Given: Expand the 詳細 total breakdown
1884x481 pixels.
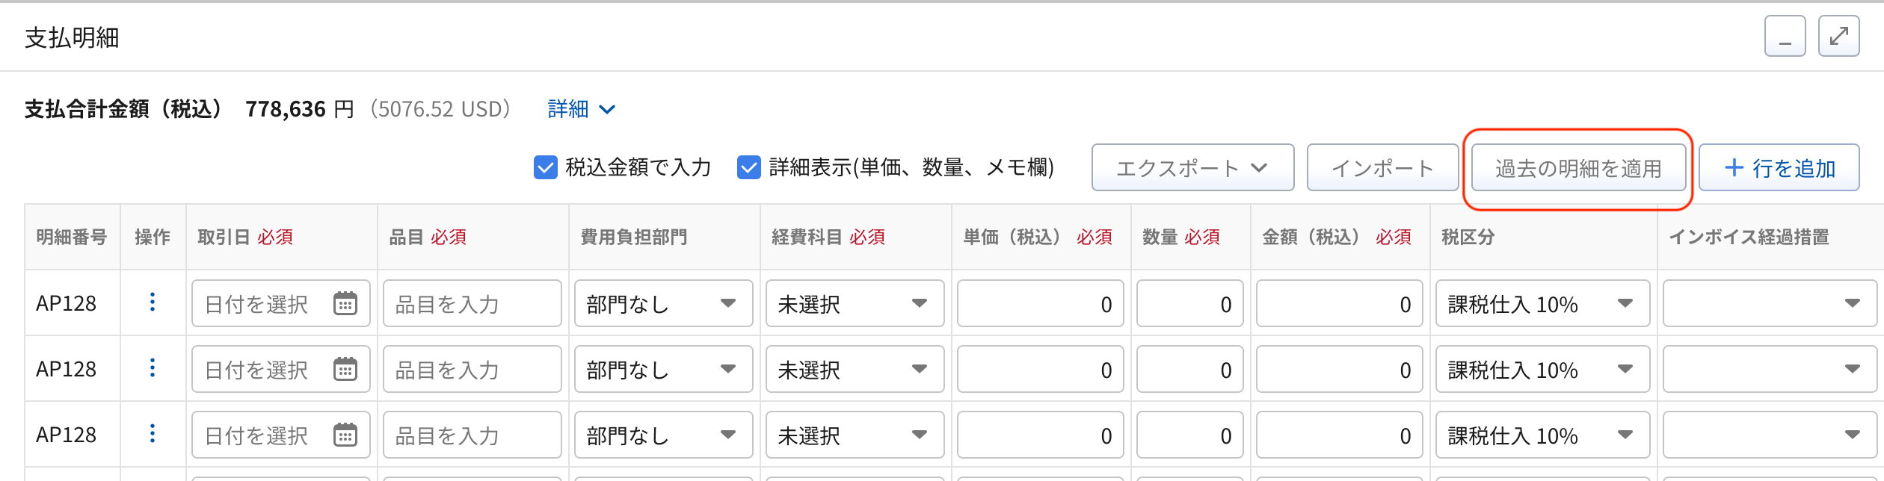Looking at the screenshot, I should click(582, 109).
